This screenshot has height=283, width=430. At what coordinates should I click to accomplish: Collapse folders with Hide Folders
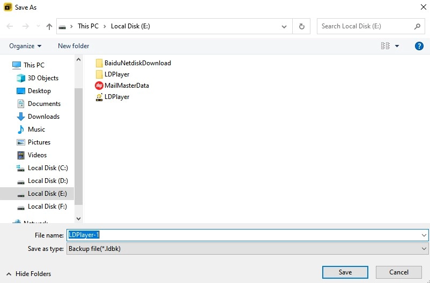(x=28, y=274)
